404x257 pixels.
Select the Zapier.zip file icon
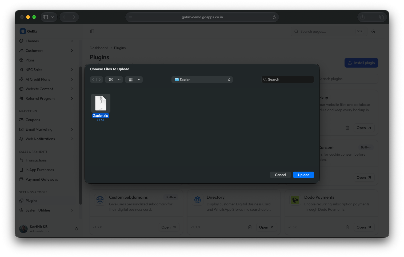coord(101,103)
